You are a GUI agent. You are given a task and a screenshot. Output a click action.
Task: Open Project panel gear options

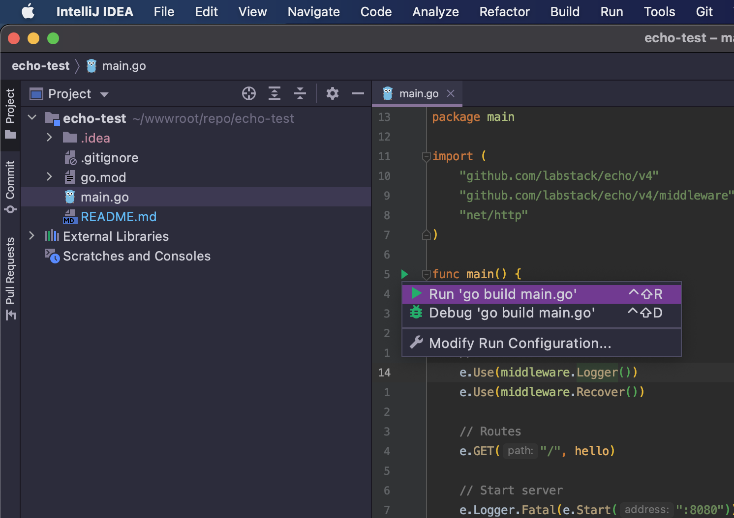tap(333, 93)
